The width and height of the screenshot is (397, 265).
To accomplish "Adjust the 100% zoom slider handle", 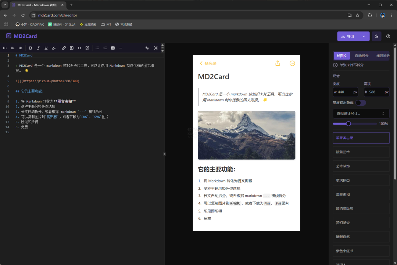I will point(348,124).
